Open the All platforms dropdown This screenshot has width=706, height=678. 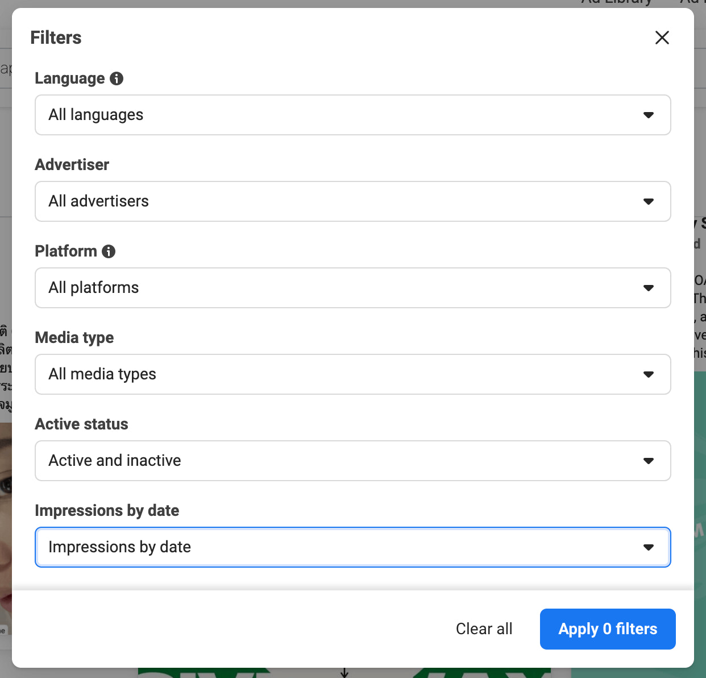pyautogui.click(x=352, y=288)
